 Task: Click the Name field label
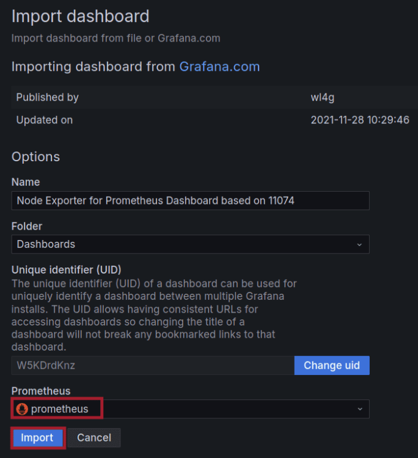coord(26,182)
